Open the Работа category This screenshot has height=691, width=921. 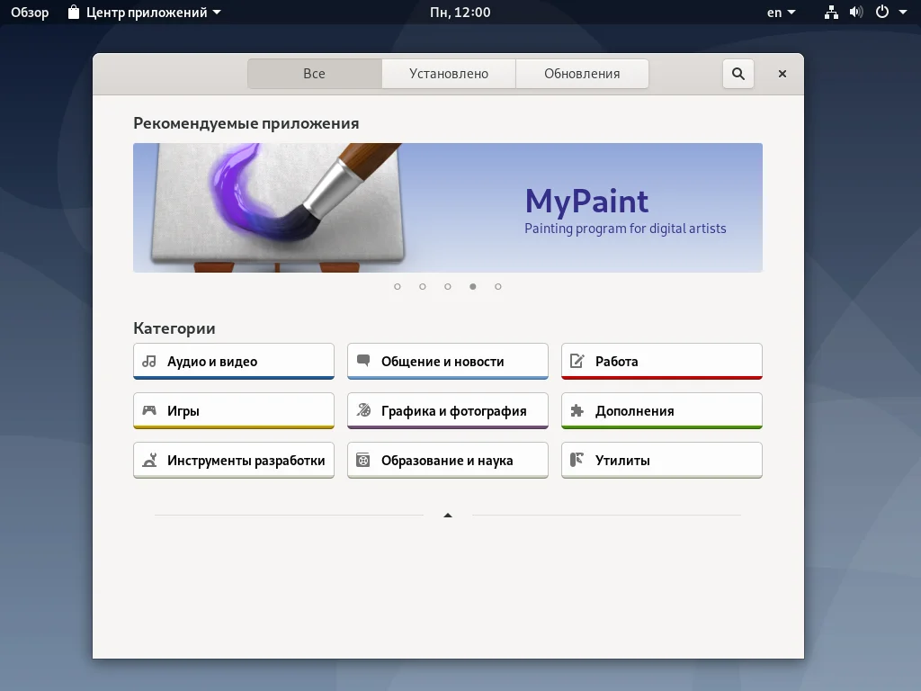coord(662,362)
